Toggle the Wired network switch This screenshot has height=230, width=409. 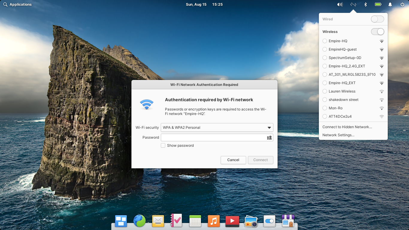click(377, 19)
